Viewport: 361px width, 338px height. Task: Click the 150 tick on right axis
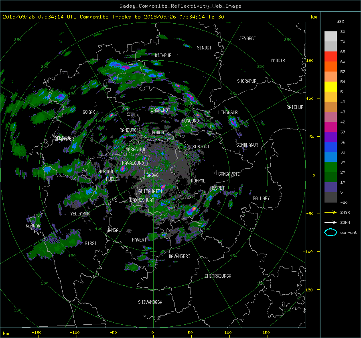coord(310,60)
